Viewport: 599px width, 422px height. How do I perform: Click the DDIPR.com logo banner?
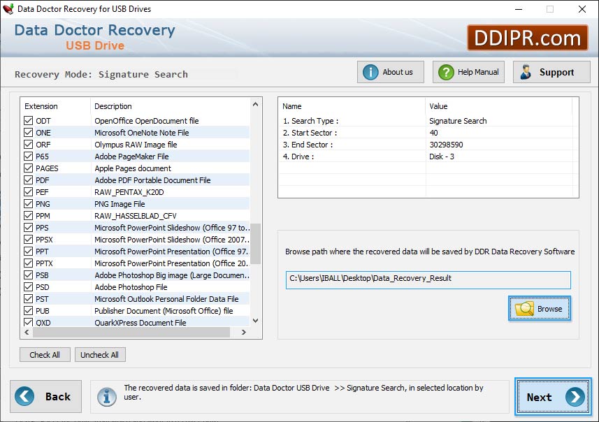point(528,38)
